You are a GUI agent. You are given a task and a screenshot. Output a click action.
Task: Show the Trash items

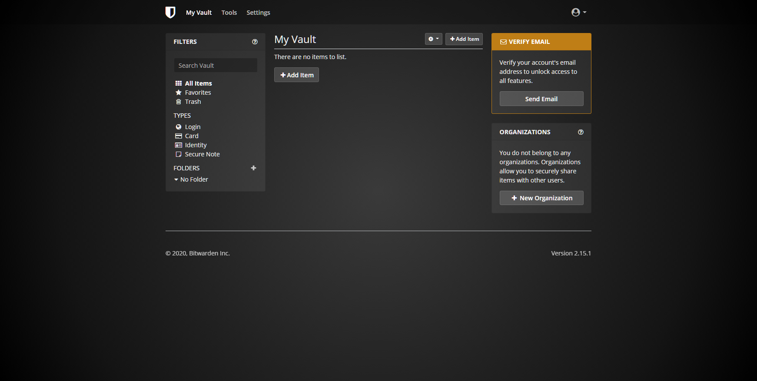pyautogui.click(x=193, y=102)
